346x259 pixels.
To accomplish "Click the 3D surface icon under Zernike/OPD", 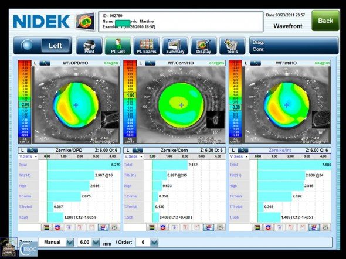I will pyautogui.click(x=114, y=227).
